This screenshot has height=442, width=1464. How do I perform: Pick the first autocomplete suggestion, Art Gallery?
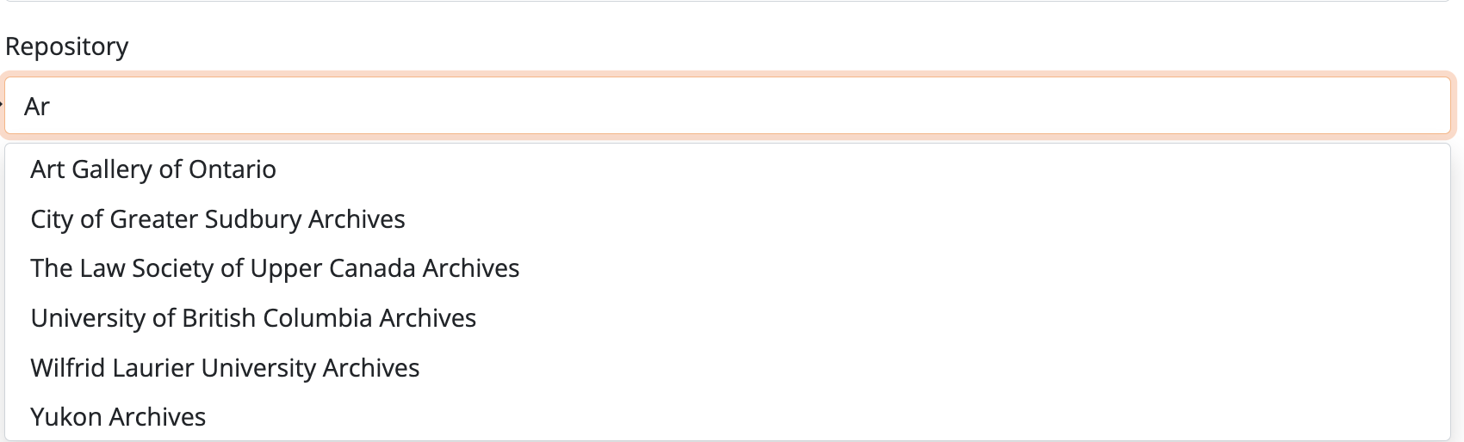click(153, 169)
